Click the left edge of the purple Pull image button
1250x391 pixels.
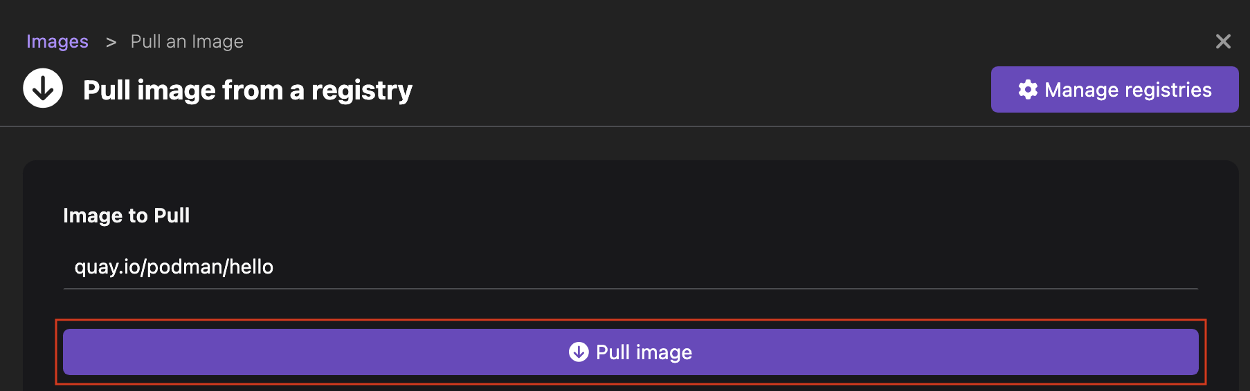tap(76, 352)
